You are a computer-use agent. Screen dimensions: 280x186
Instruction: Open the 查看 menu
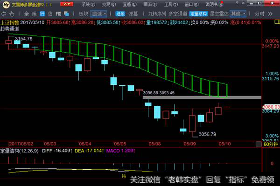(x=130, y=5)
